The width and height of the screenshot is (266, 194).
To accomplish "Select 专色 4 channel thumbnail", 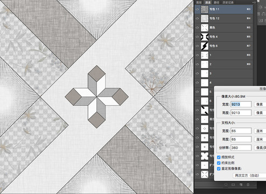I will coord(205,37).
